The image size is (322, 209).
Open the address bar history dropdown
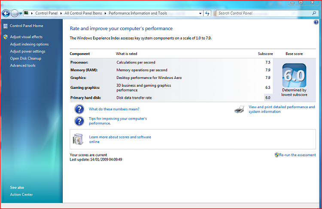coord(200,13)
